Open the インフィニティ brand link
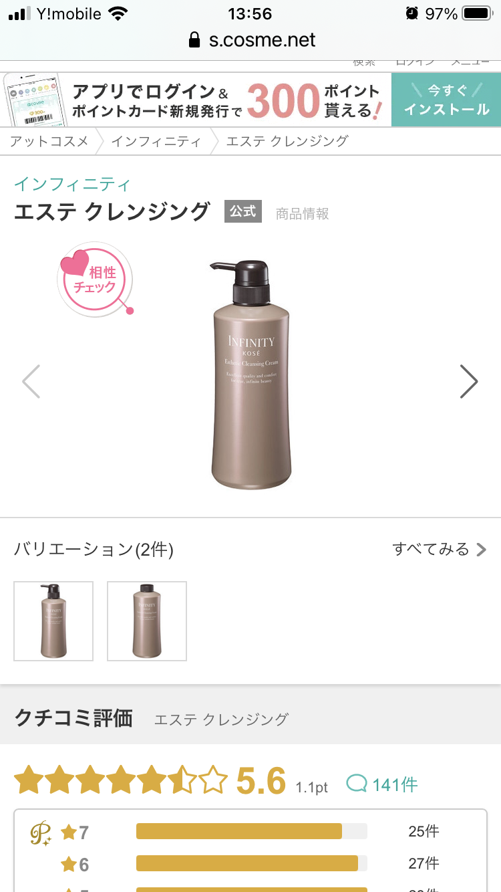Viewport: 501px width, 892px height. click(73, 184)
